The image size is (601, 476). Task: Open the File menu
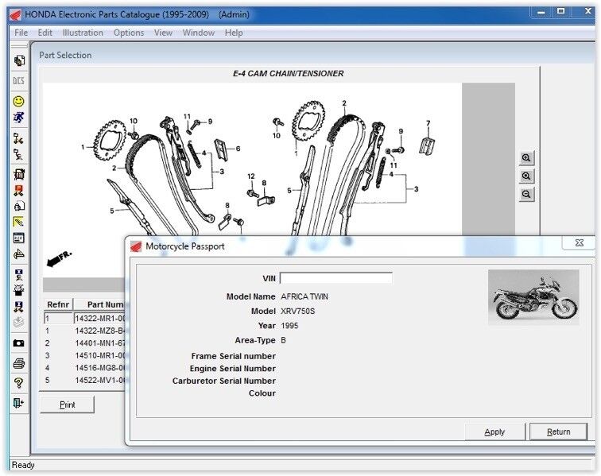(21, 33)
